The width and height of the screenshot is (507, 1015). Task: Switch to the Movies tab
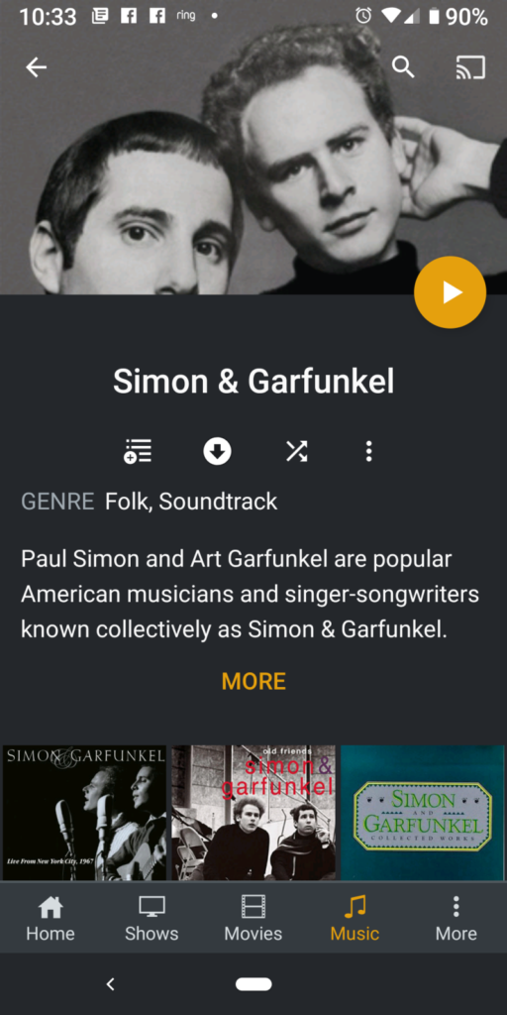pos(253,918)
